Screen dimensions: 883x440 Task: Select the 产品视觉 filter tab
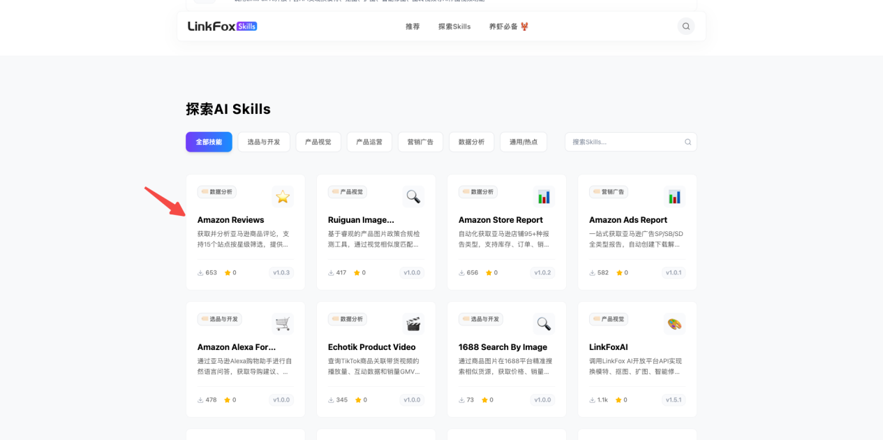(318, 142)
